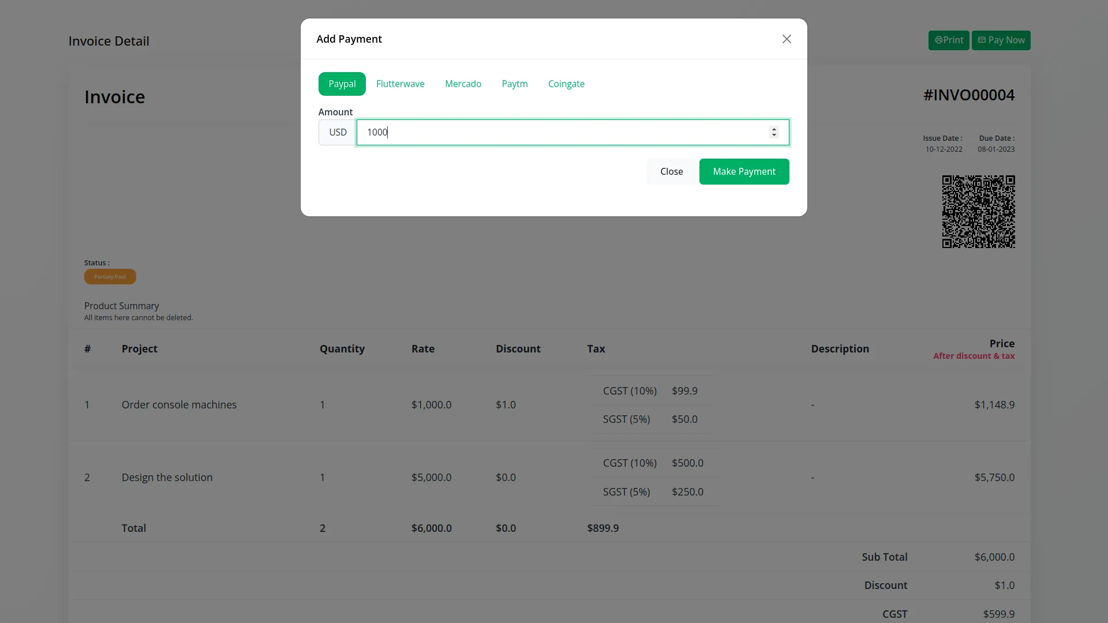Screen dimensions: 1108x623
Task: Click into the Amount input field
Action: (x=560, y=132)
